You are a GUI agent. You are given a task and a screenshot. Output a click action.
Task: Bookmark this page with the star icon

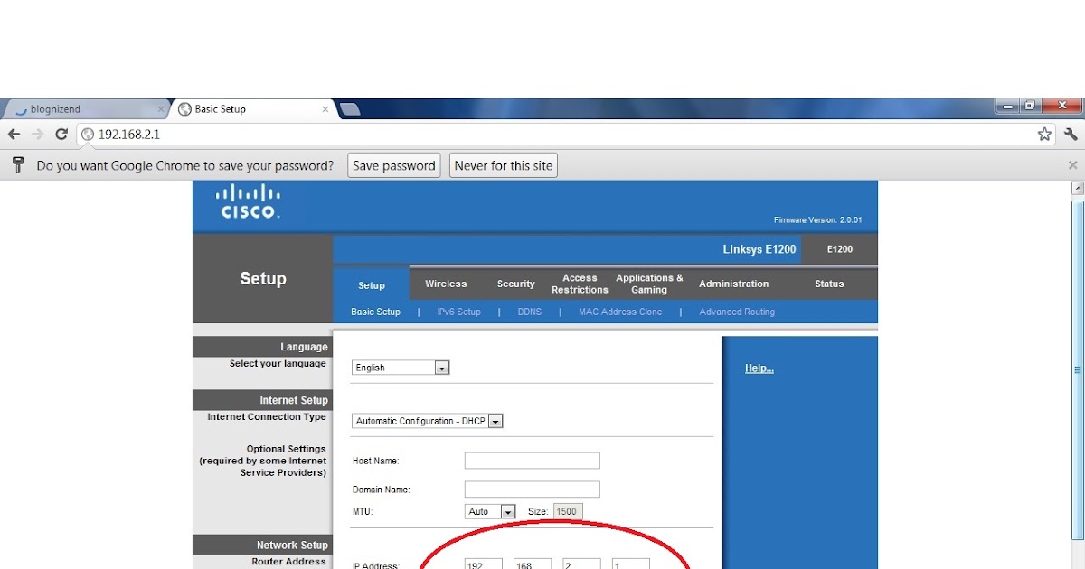[1044, 135]
